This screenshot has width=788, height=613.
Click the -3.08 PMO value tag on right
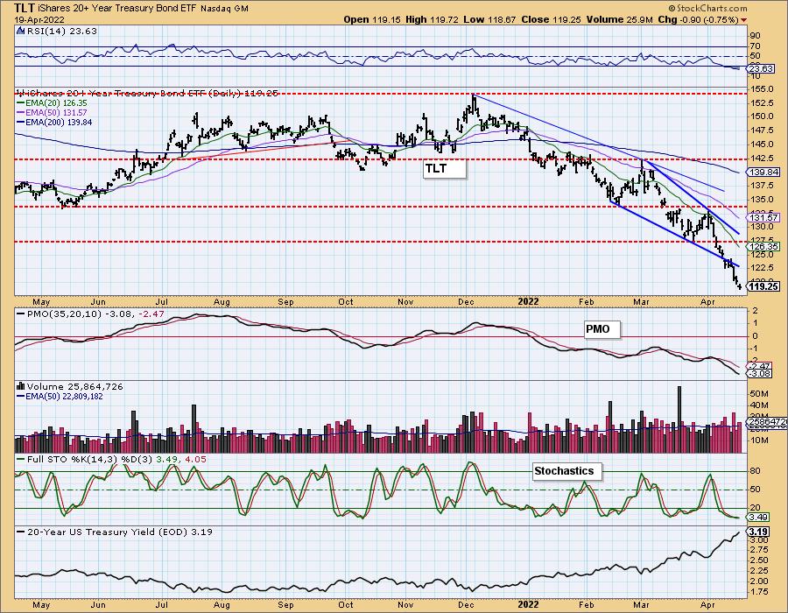tap(759, 374)
